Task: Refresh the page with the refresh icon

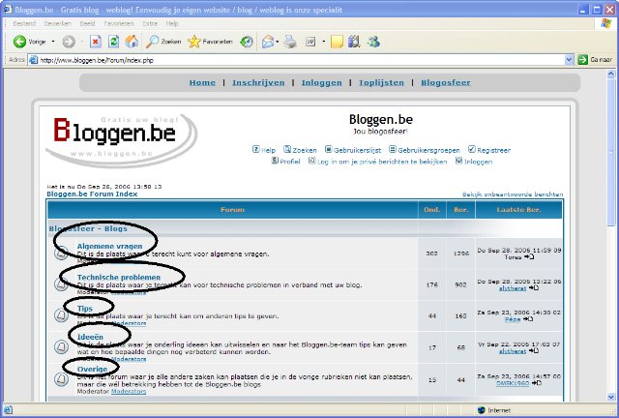Action: (x=113, y=42)
